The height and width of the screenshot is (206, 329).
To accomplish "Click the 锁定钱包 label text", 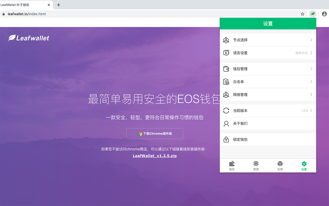I will pos(240,139).
